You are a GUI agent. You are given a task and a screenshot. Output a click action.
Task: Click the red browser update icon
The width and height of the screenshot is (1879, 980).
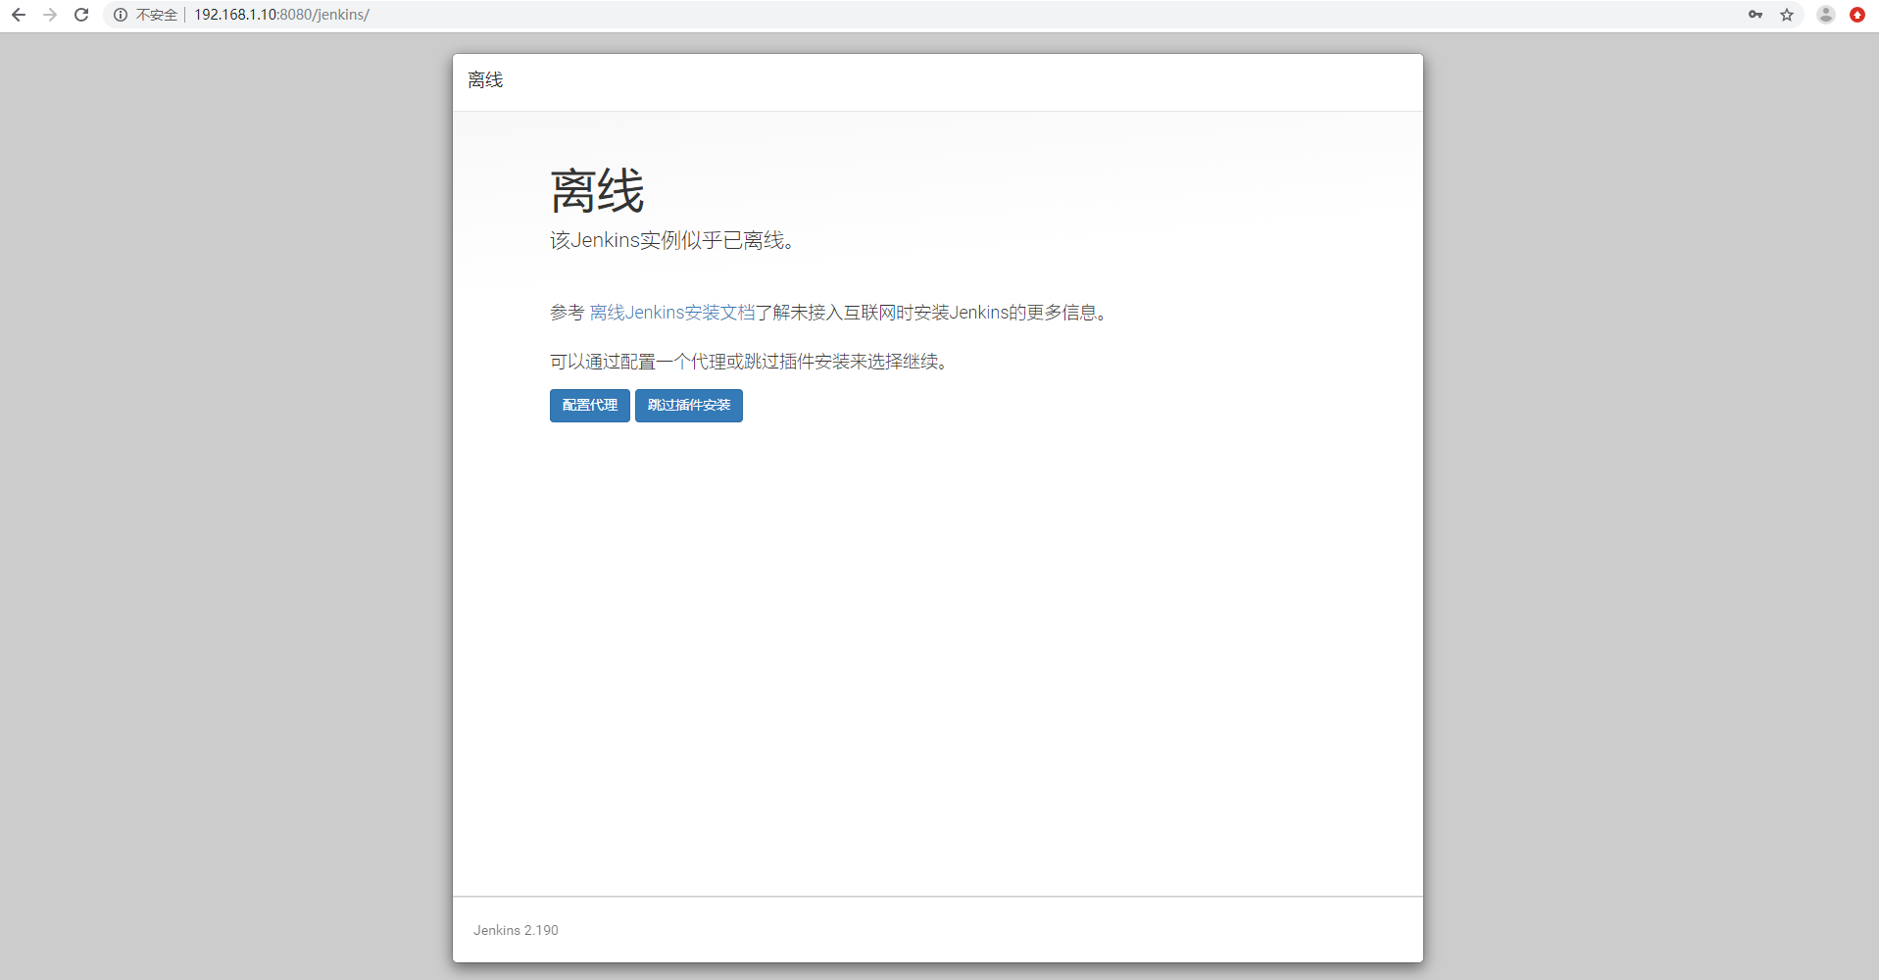point(1856,15)
